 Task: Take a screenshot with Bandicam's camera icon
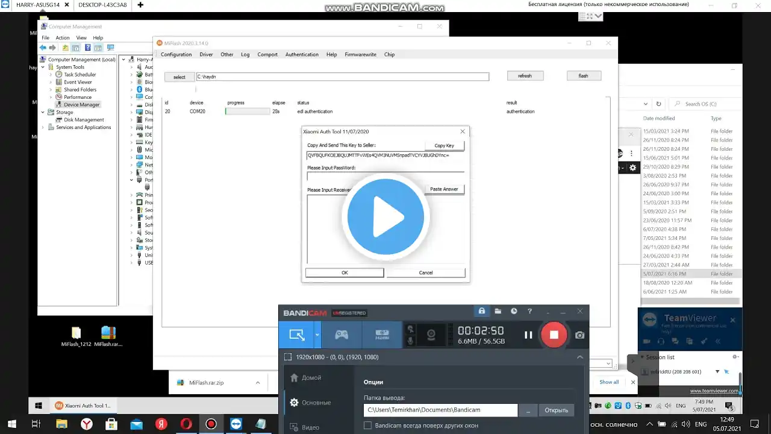tap(579, 335)
